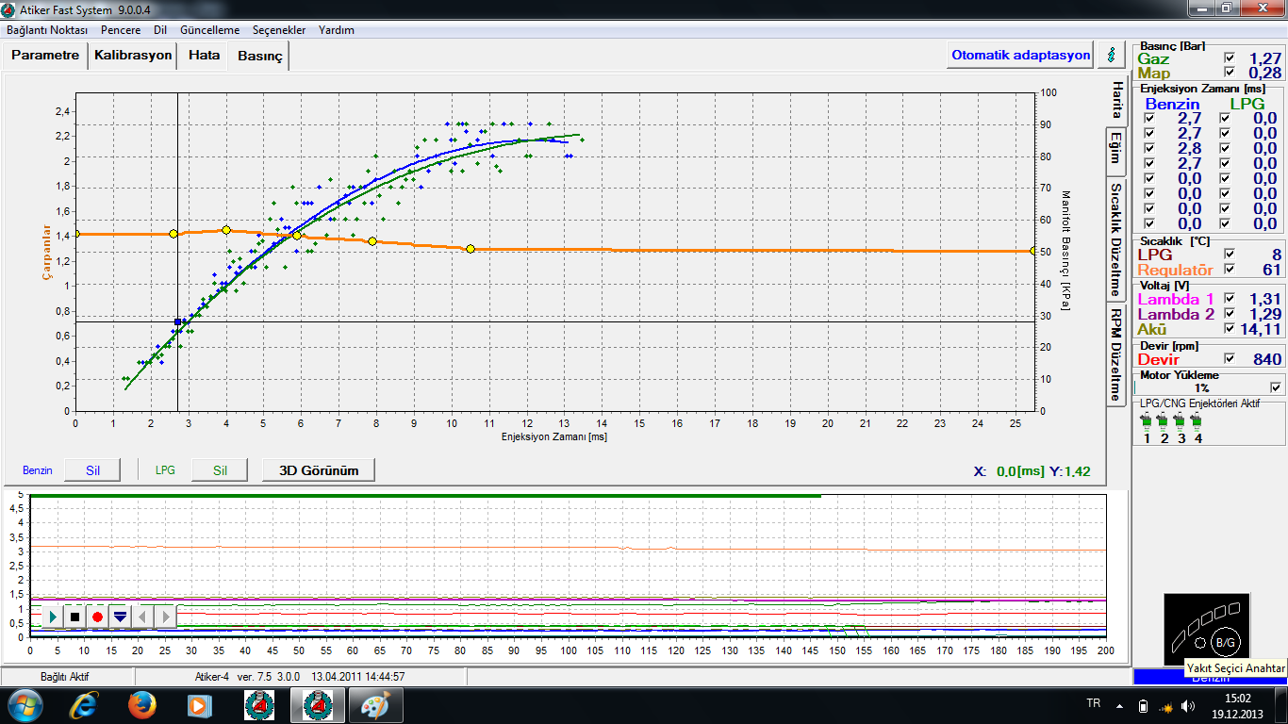Select the yellow curve point near 8 ms

372,241
